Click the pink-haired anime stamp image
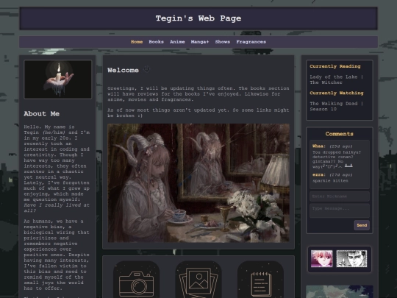Screen dimensions: 397x298 pos(322,259)
